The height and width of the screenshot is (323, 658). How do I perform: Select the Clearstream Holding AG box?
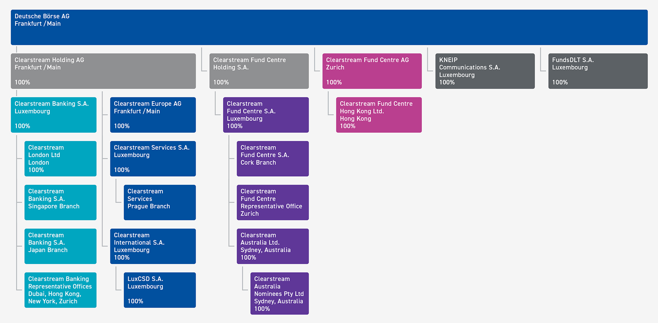pos(103,71)
